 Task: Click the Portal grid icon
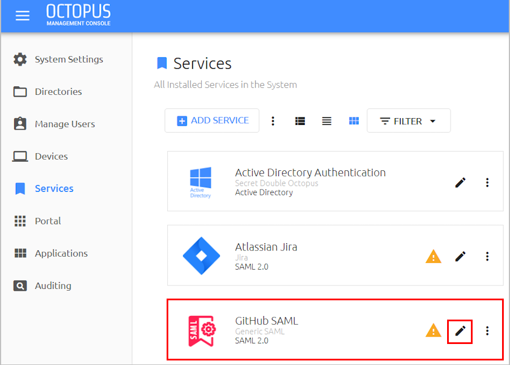(20, 221)
